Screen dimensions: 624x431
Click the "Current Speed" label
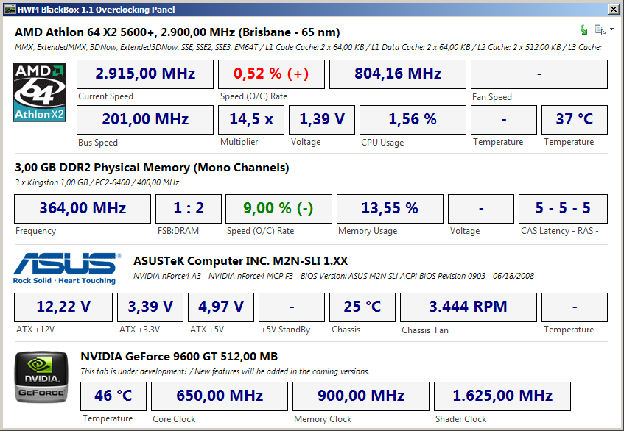coord(105,96)
